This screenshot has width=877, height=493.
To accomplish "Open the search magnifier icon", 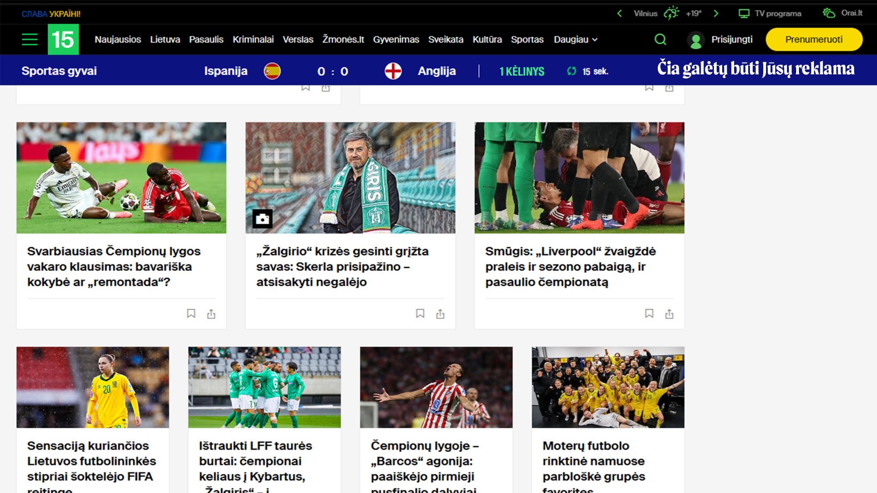I will tap(660, 39).
